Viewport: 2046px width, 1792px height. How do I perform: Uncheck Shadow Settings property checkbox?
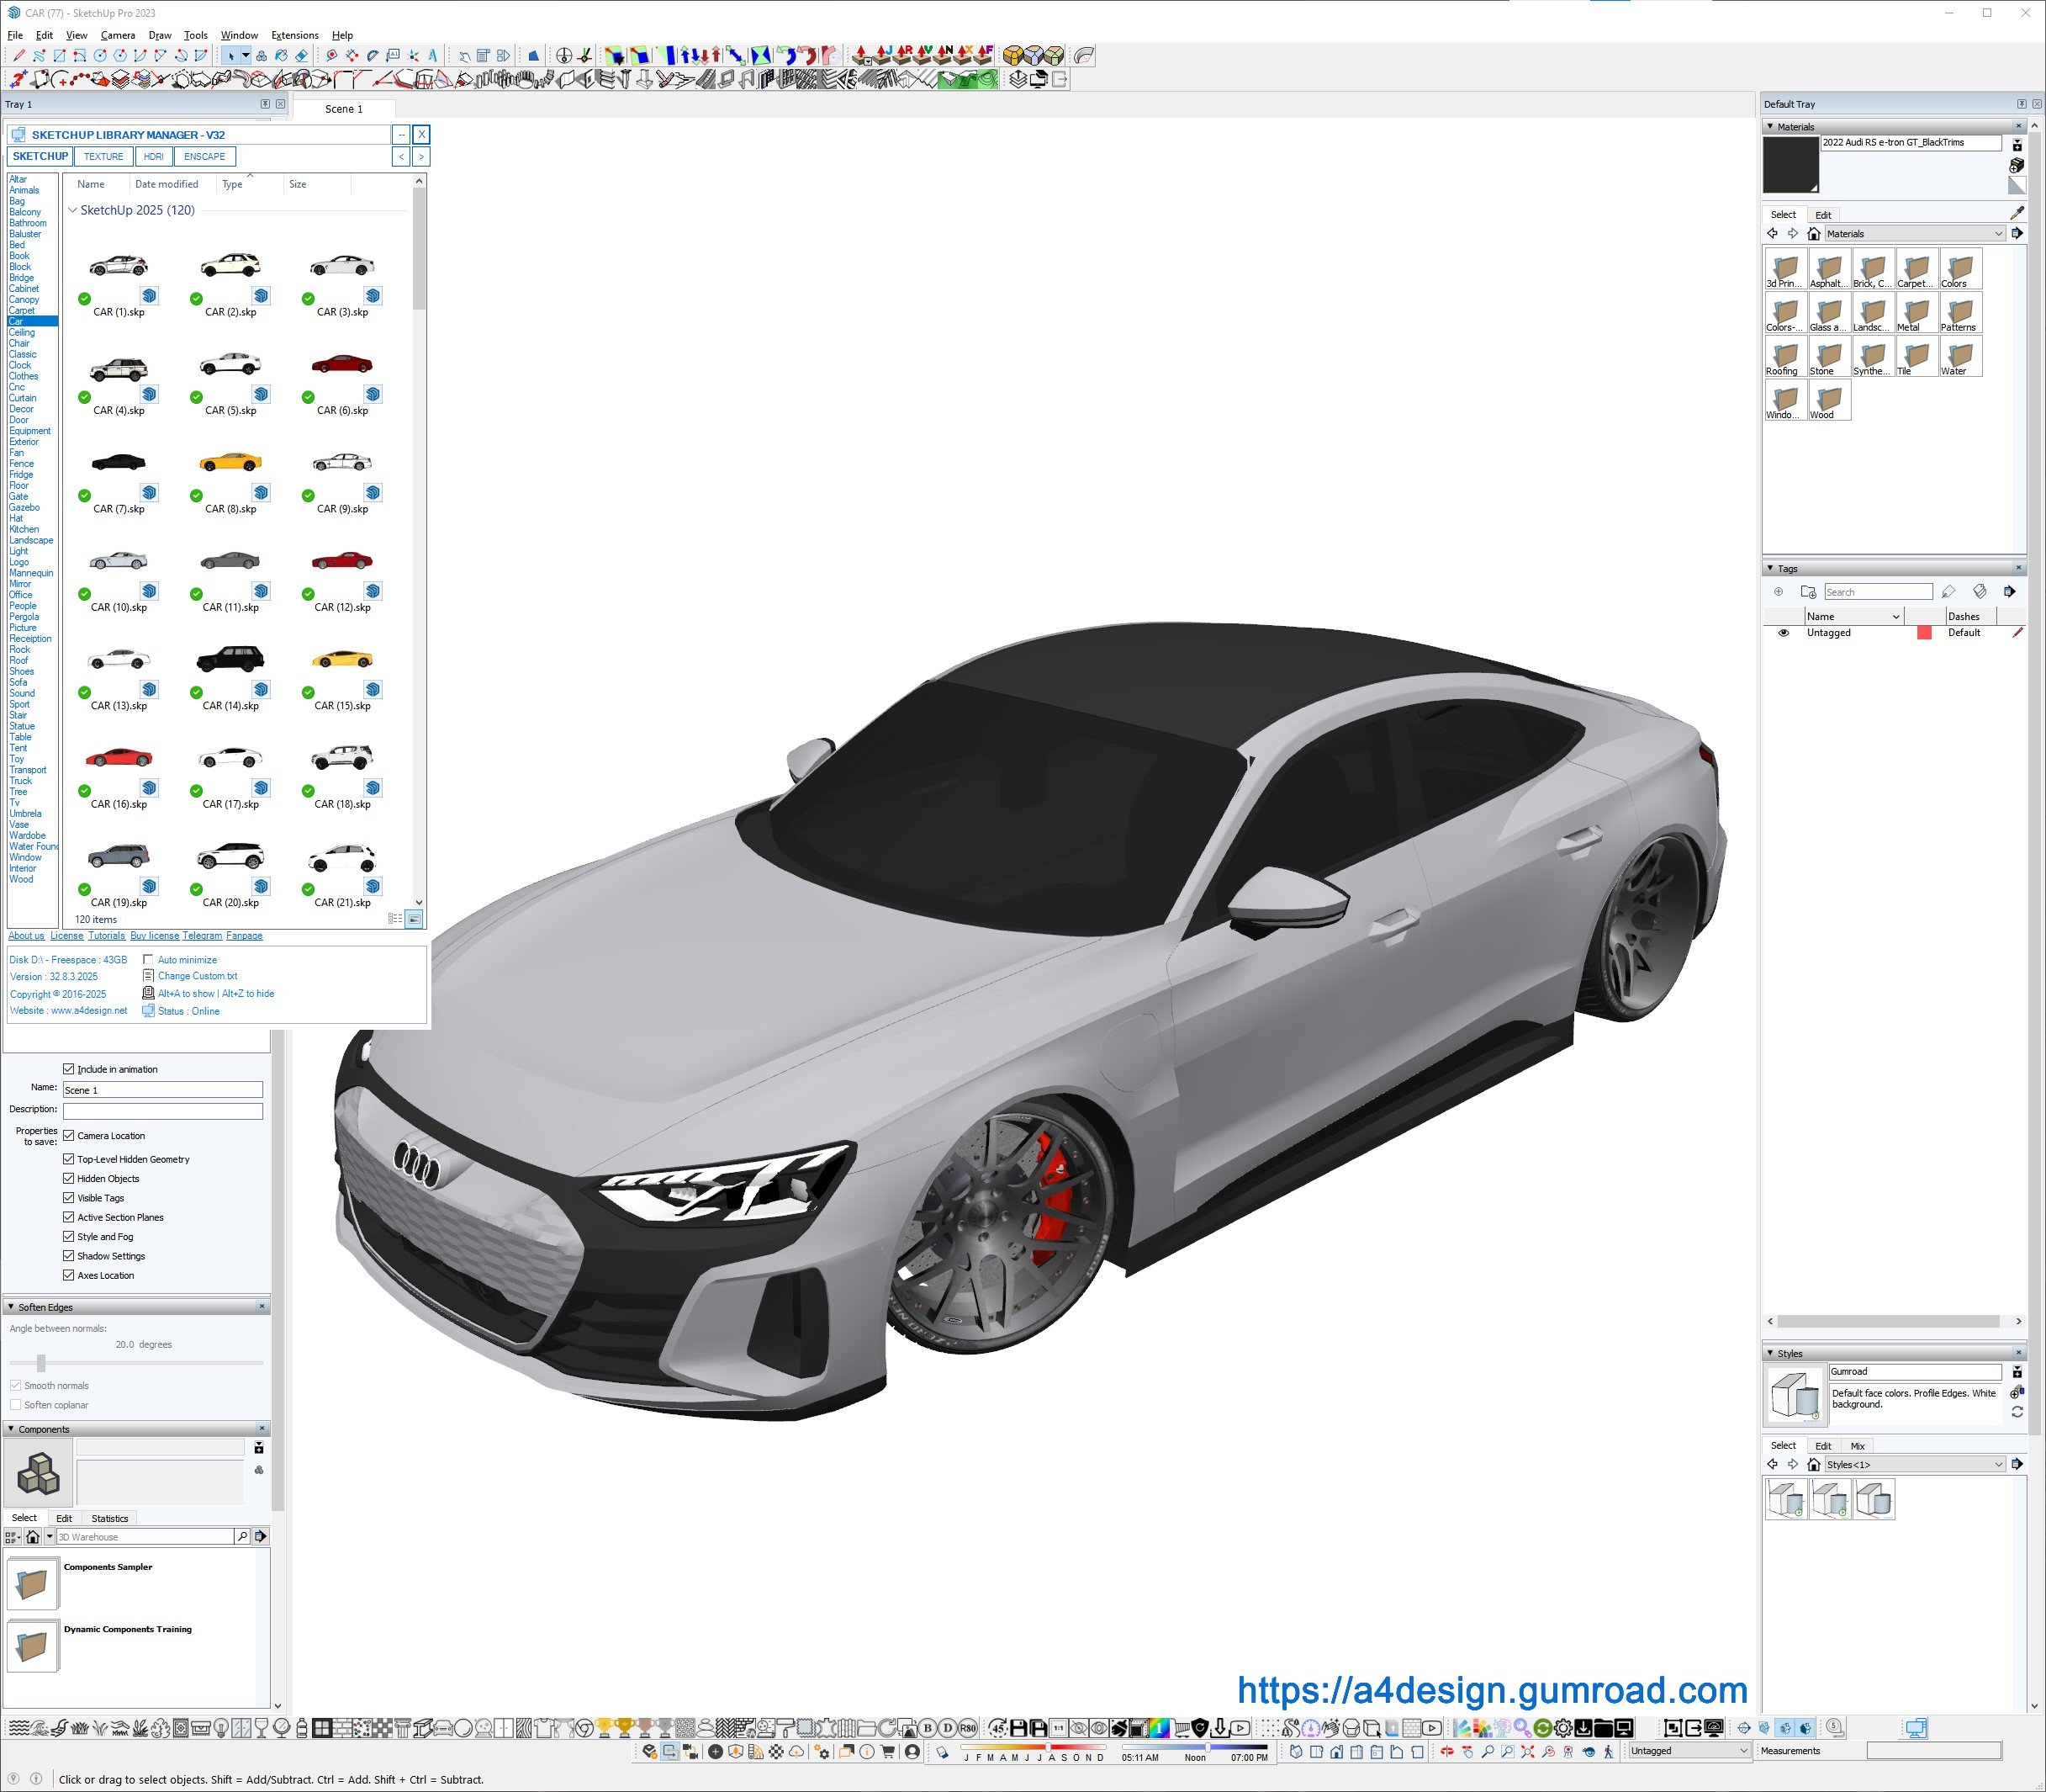click(69, 1256)
